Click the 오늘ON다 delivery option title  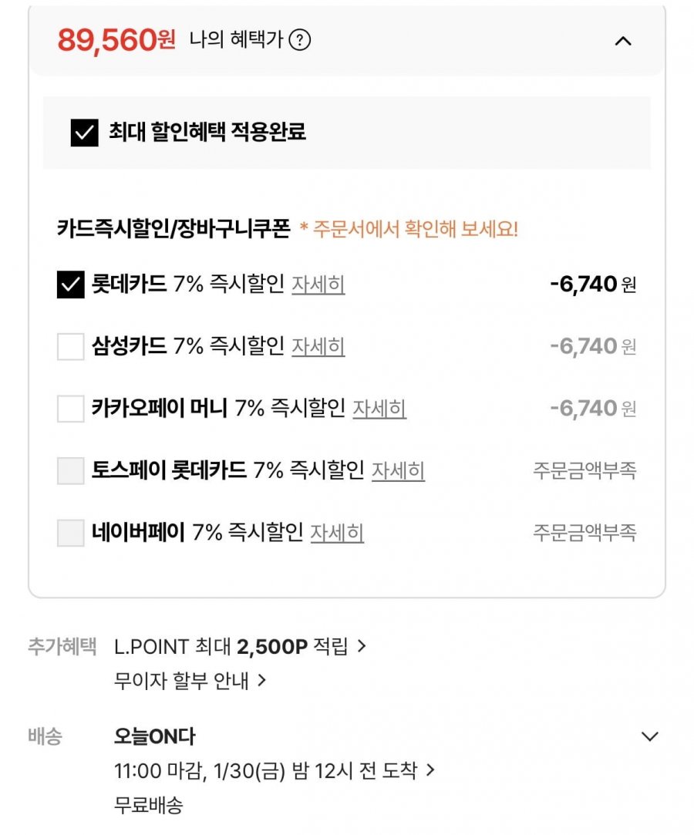tap(154, 736)
